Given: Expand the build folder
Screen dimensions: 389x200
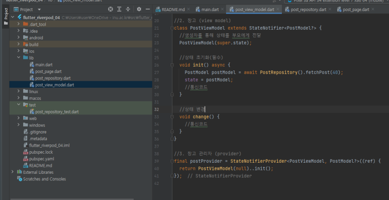Looking at the screenshot, I should click(19, 44).
